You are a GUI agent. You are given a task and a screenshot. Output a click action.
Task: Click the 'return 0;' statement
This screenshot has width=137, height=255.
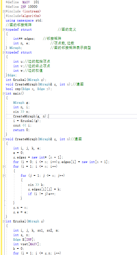tap(21, 130)
